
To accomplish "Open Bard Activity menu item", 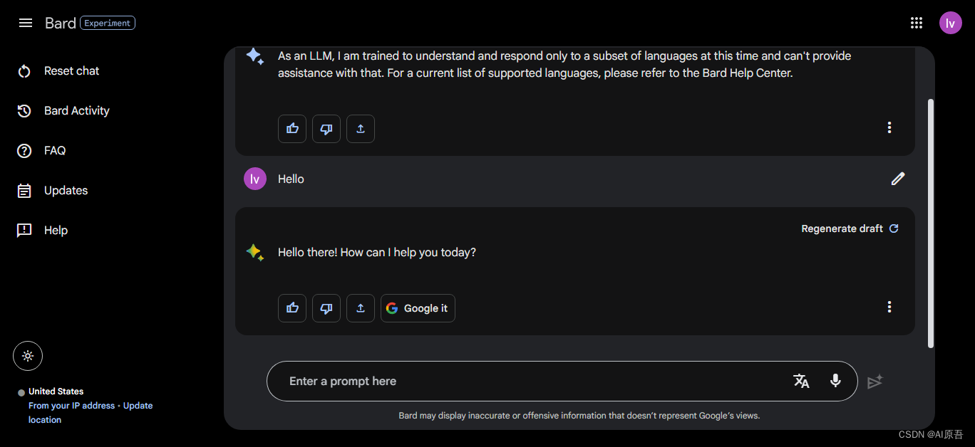I will point(77,111).
